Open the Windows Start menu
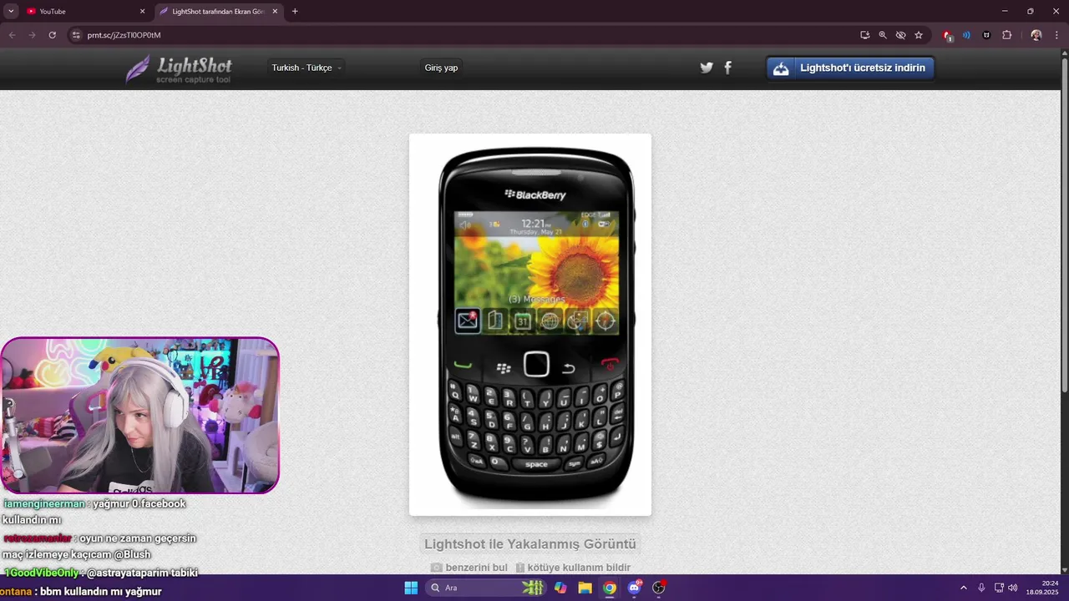The height and width of the screenshot is (601, 1069). point(411,588)
